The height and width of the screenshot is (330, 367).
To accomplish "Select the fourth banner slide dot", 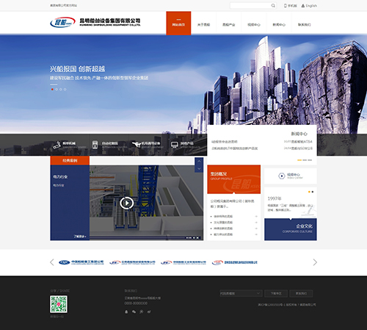I will 65,90.
